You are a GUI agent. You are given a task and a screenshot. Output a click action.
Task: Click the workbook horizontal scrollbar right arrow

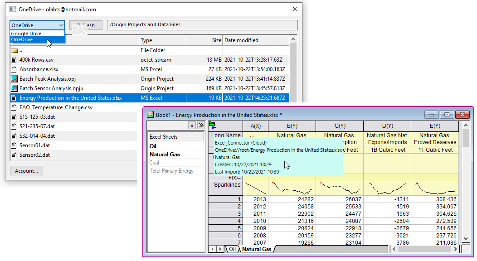click(x=456, y=249)
